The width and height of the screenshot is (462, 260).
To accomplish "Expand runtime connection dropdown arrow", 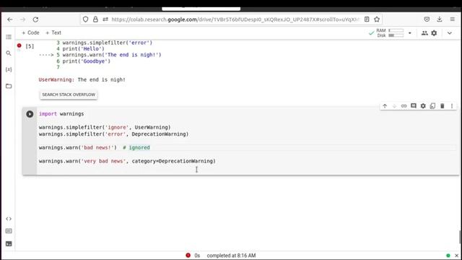I will [x=410, y=33].
